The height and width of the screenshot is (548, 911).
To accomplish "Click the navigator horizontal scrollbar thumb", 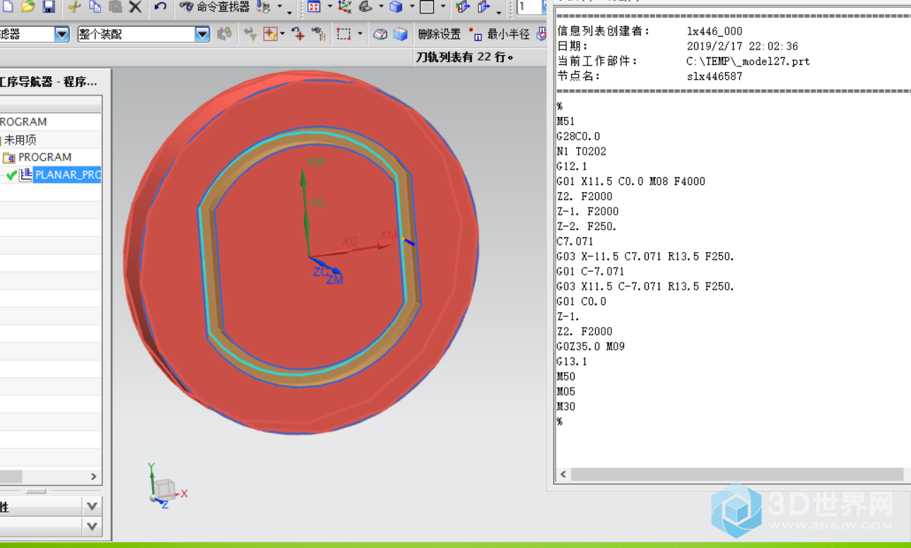I will 11,477.
